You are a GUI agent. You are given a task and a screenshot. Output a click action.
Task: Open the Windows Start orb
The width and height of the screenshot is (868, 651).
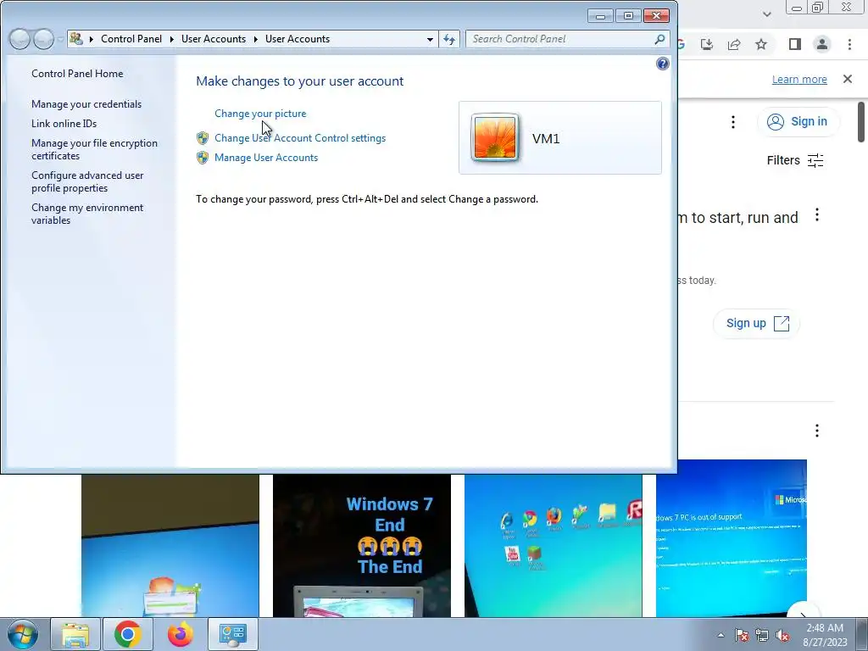pos(23,634)
